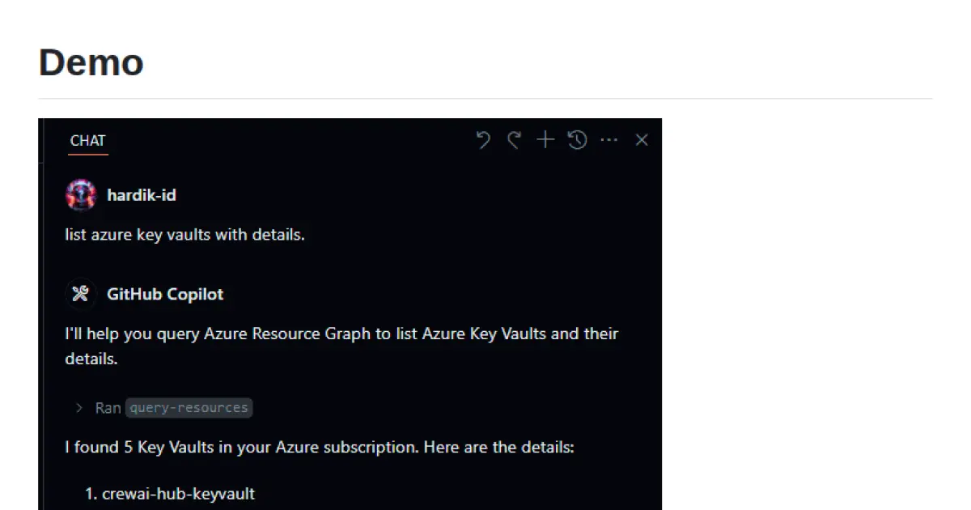Click the Demo page heading
The image size is (971, 510).
[91, 62]
